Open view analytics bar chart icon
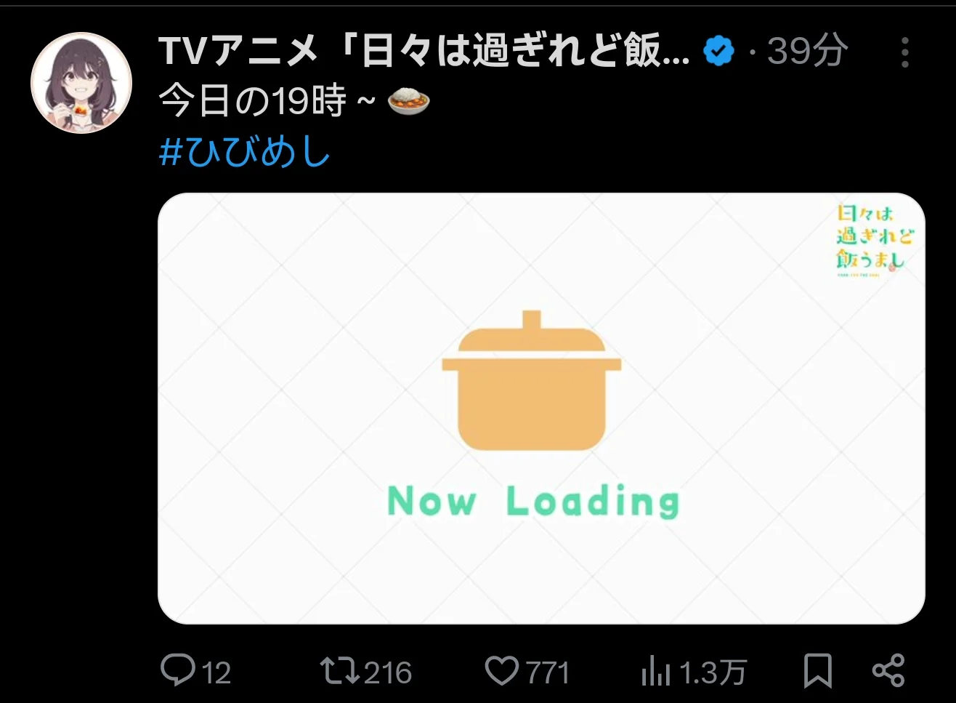The height and width of the screenshot is (703, 956). pyautogui.click(x=655, y=671)
